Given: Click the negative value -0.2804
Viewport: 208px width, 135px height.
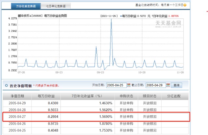Looking at the screenshot, I should tap(53, 117).
